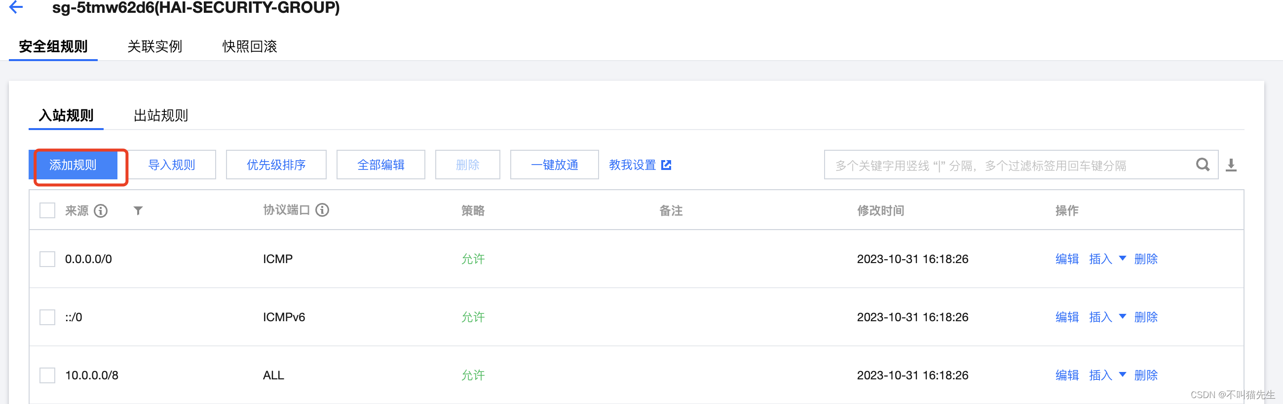
Task: Open info icon next to 来源
Action: (x=101, y=211)
